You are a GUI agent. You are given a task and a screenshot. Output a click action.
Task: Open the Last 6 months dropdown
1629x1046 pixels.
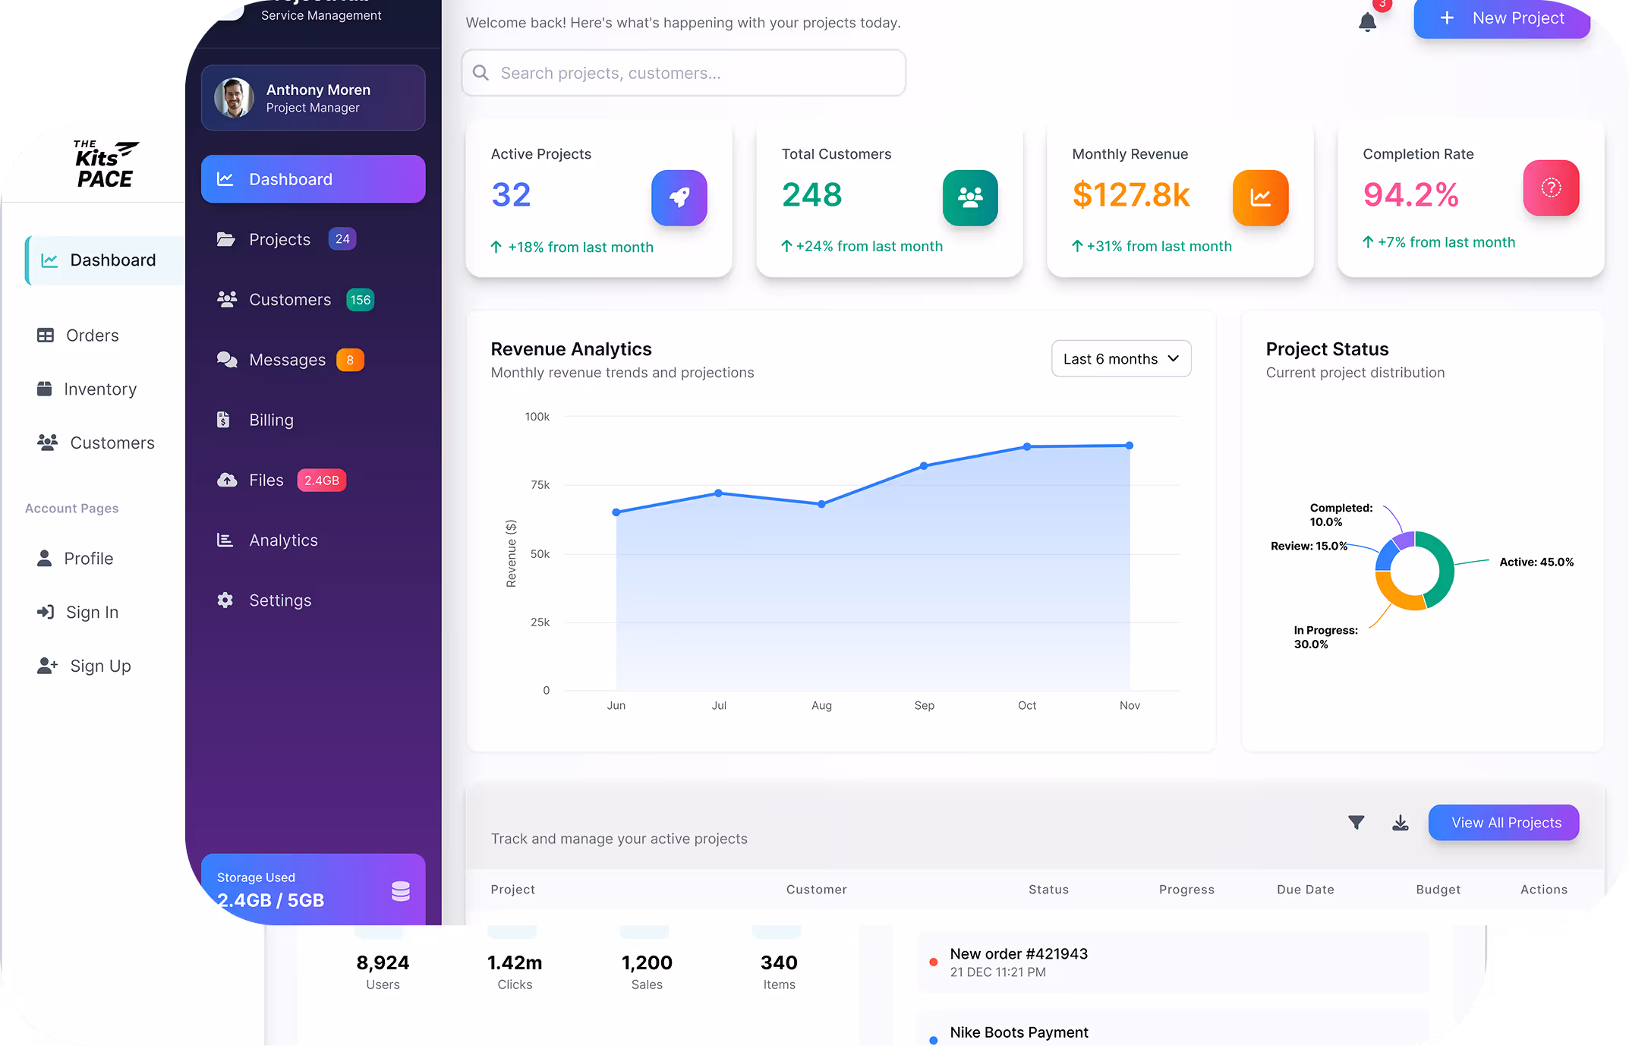point(1121,358)
